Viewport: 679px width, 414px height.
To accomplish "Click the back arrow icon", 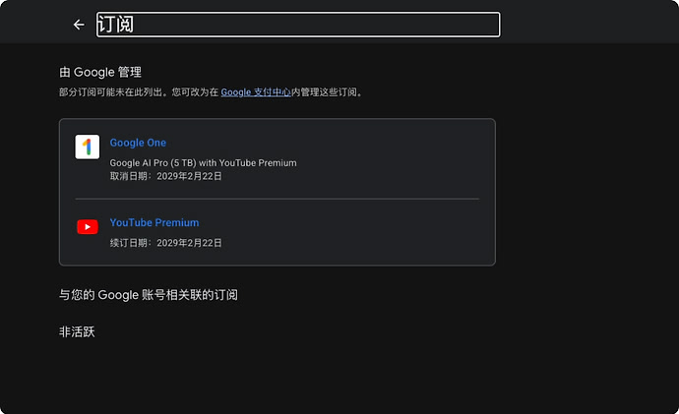I will (79, 25).
